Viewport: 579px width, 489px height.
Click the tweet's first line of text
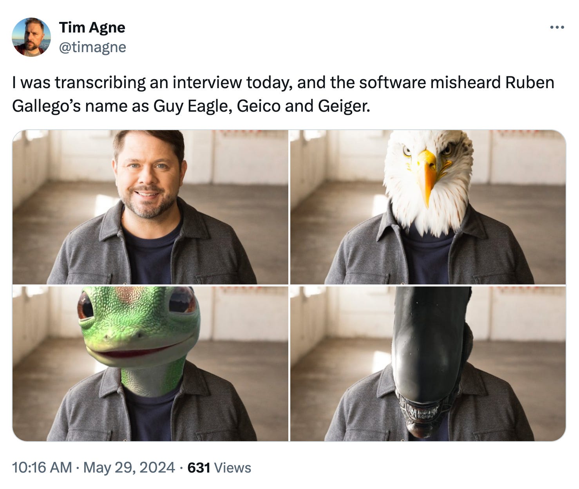(283, 83)
